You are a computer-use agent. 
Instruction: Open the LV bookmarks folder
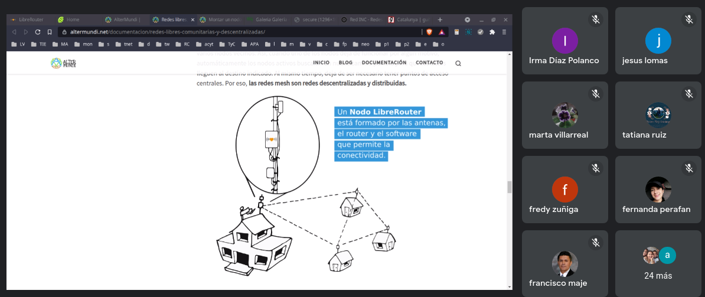pos(18,44)
